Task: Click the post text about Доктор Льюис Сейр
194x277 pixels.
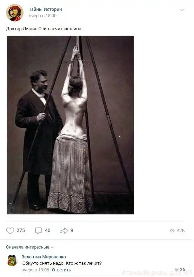Action: click(x=44, y=29)
